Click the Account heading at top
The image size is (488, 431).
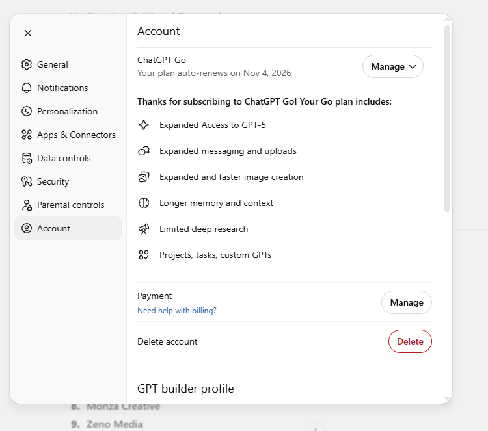coord(158,31)
